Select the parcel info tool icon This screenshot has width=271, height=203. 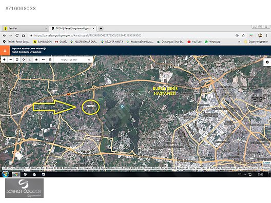[30, 59]
